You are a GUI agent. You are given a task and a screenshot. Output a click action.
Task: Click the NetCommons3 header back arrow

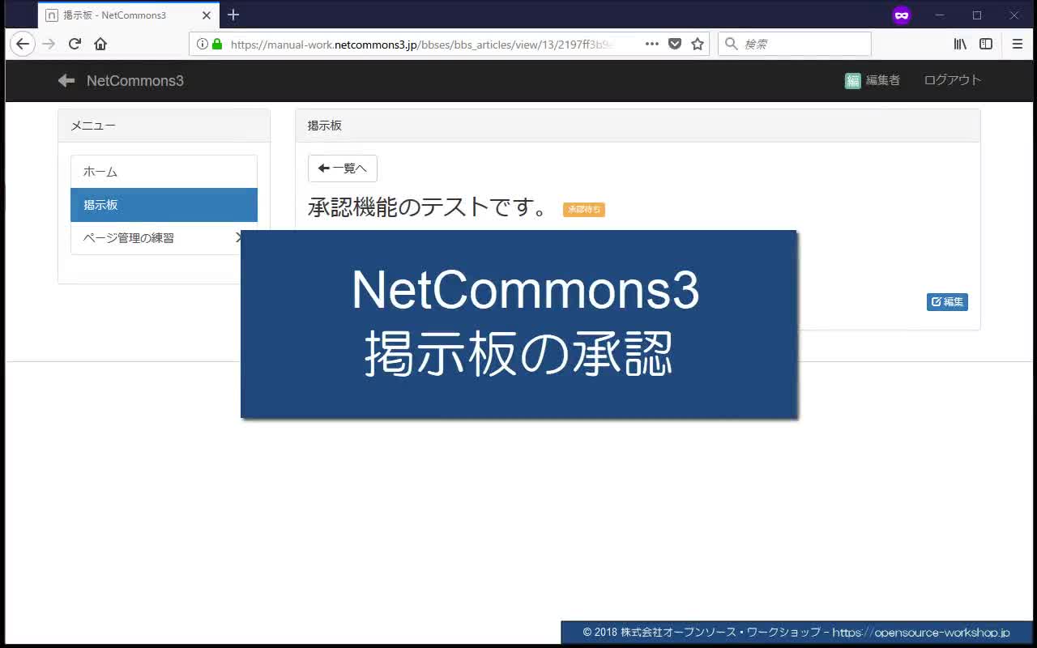(x=66, y=80)
